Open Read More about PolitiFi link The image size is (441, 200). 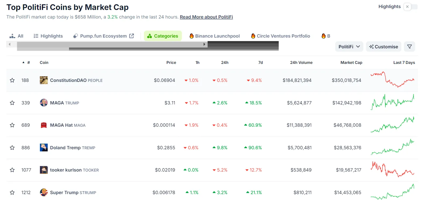point(206,17)
